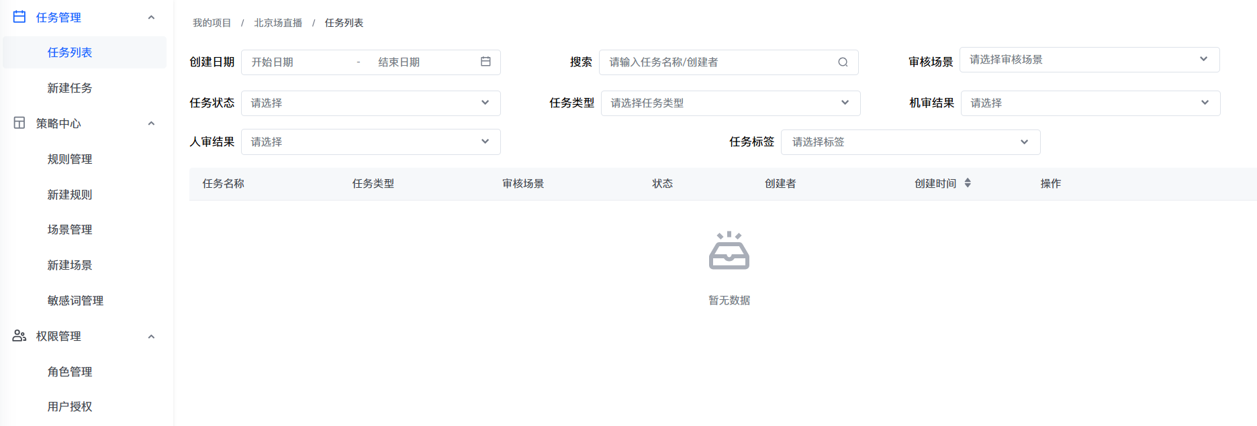
Task: Open the 审核场景 dropdown
Action: point(1089,60)
